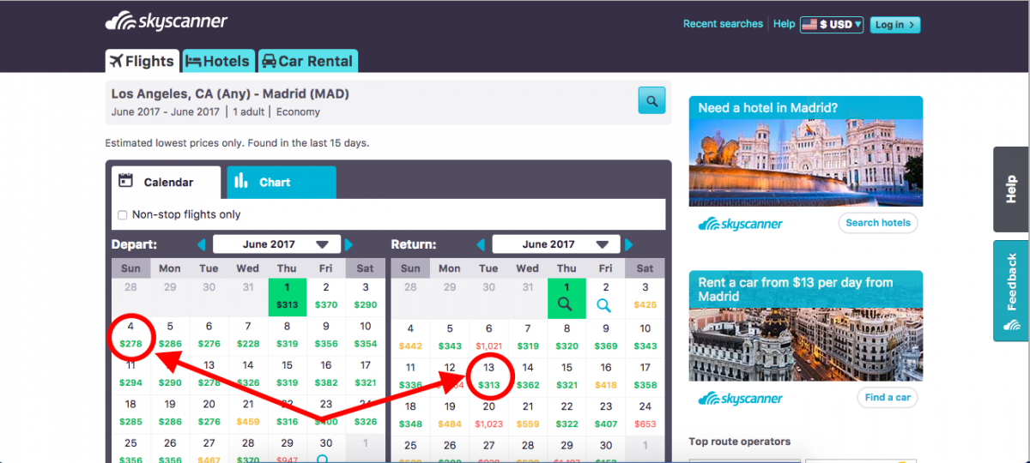Viewport: 1030px width, 463px height.
Task: Click the blue search magnifier button
Action: tap(651, 100)
